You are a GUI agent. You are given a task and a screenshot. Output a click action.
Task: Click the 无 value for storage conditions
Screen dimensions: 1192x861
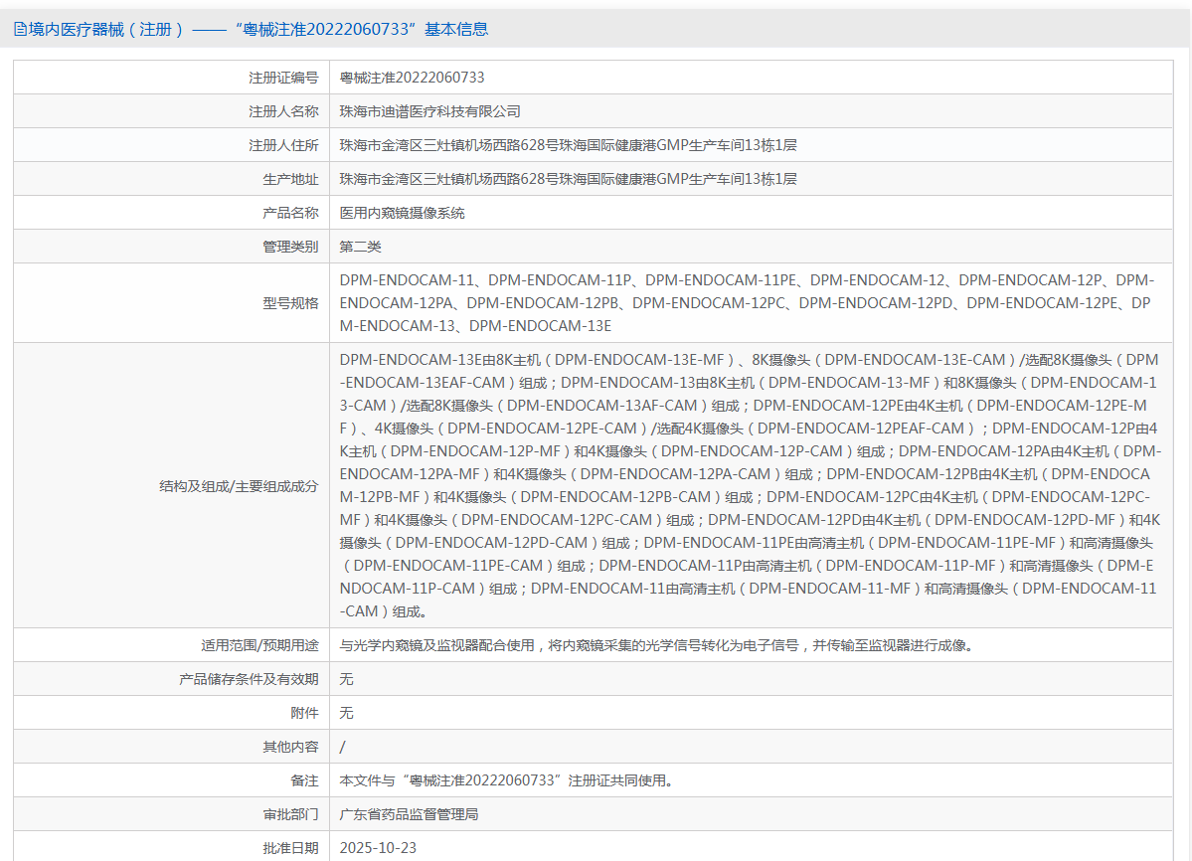[x=346, y=679]
